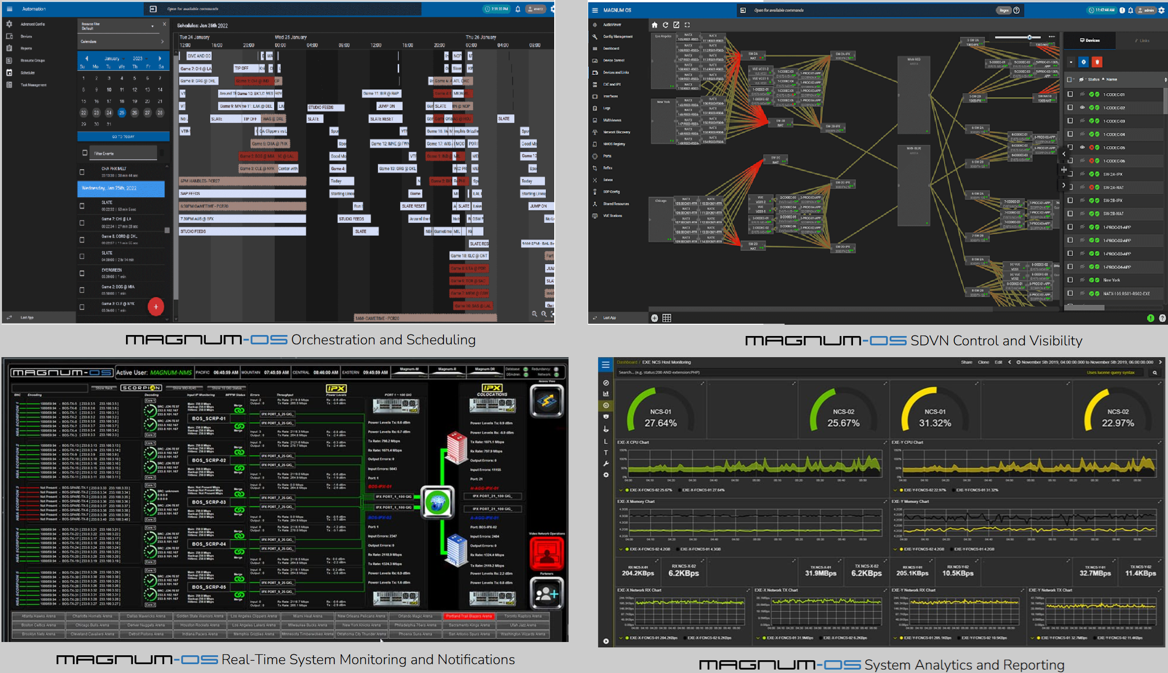Open Scheduler calendar icon in Automation sidebar

[x=9, y=73]
